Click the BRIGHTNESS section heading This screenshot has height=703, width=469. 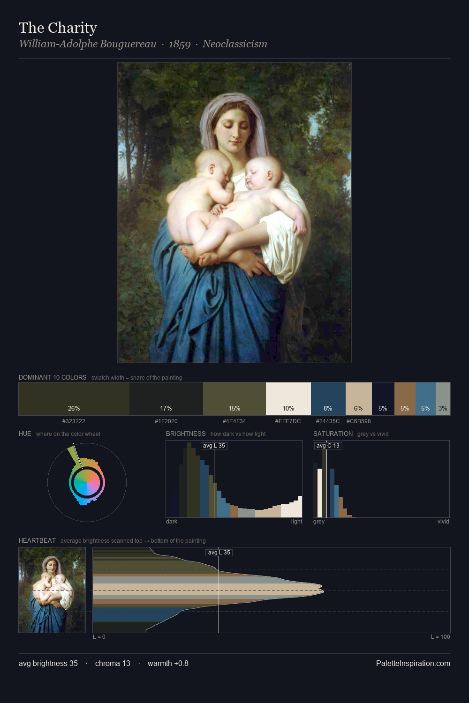click(x=186, y=434)
